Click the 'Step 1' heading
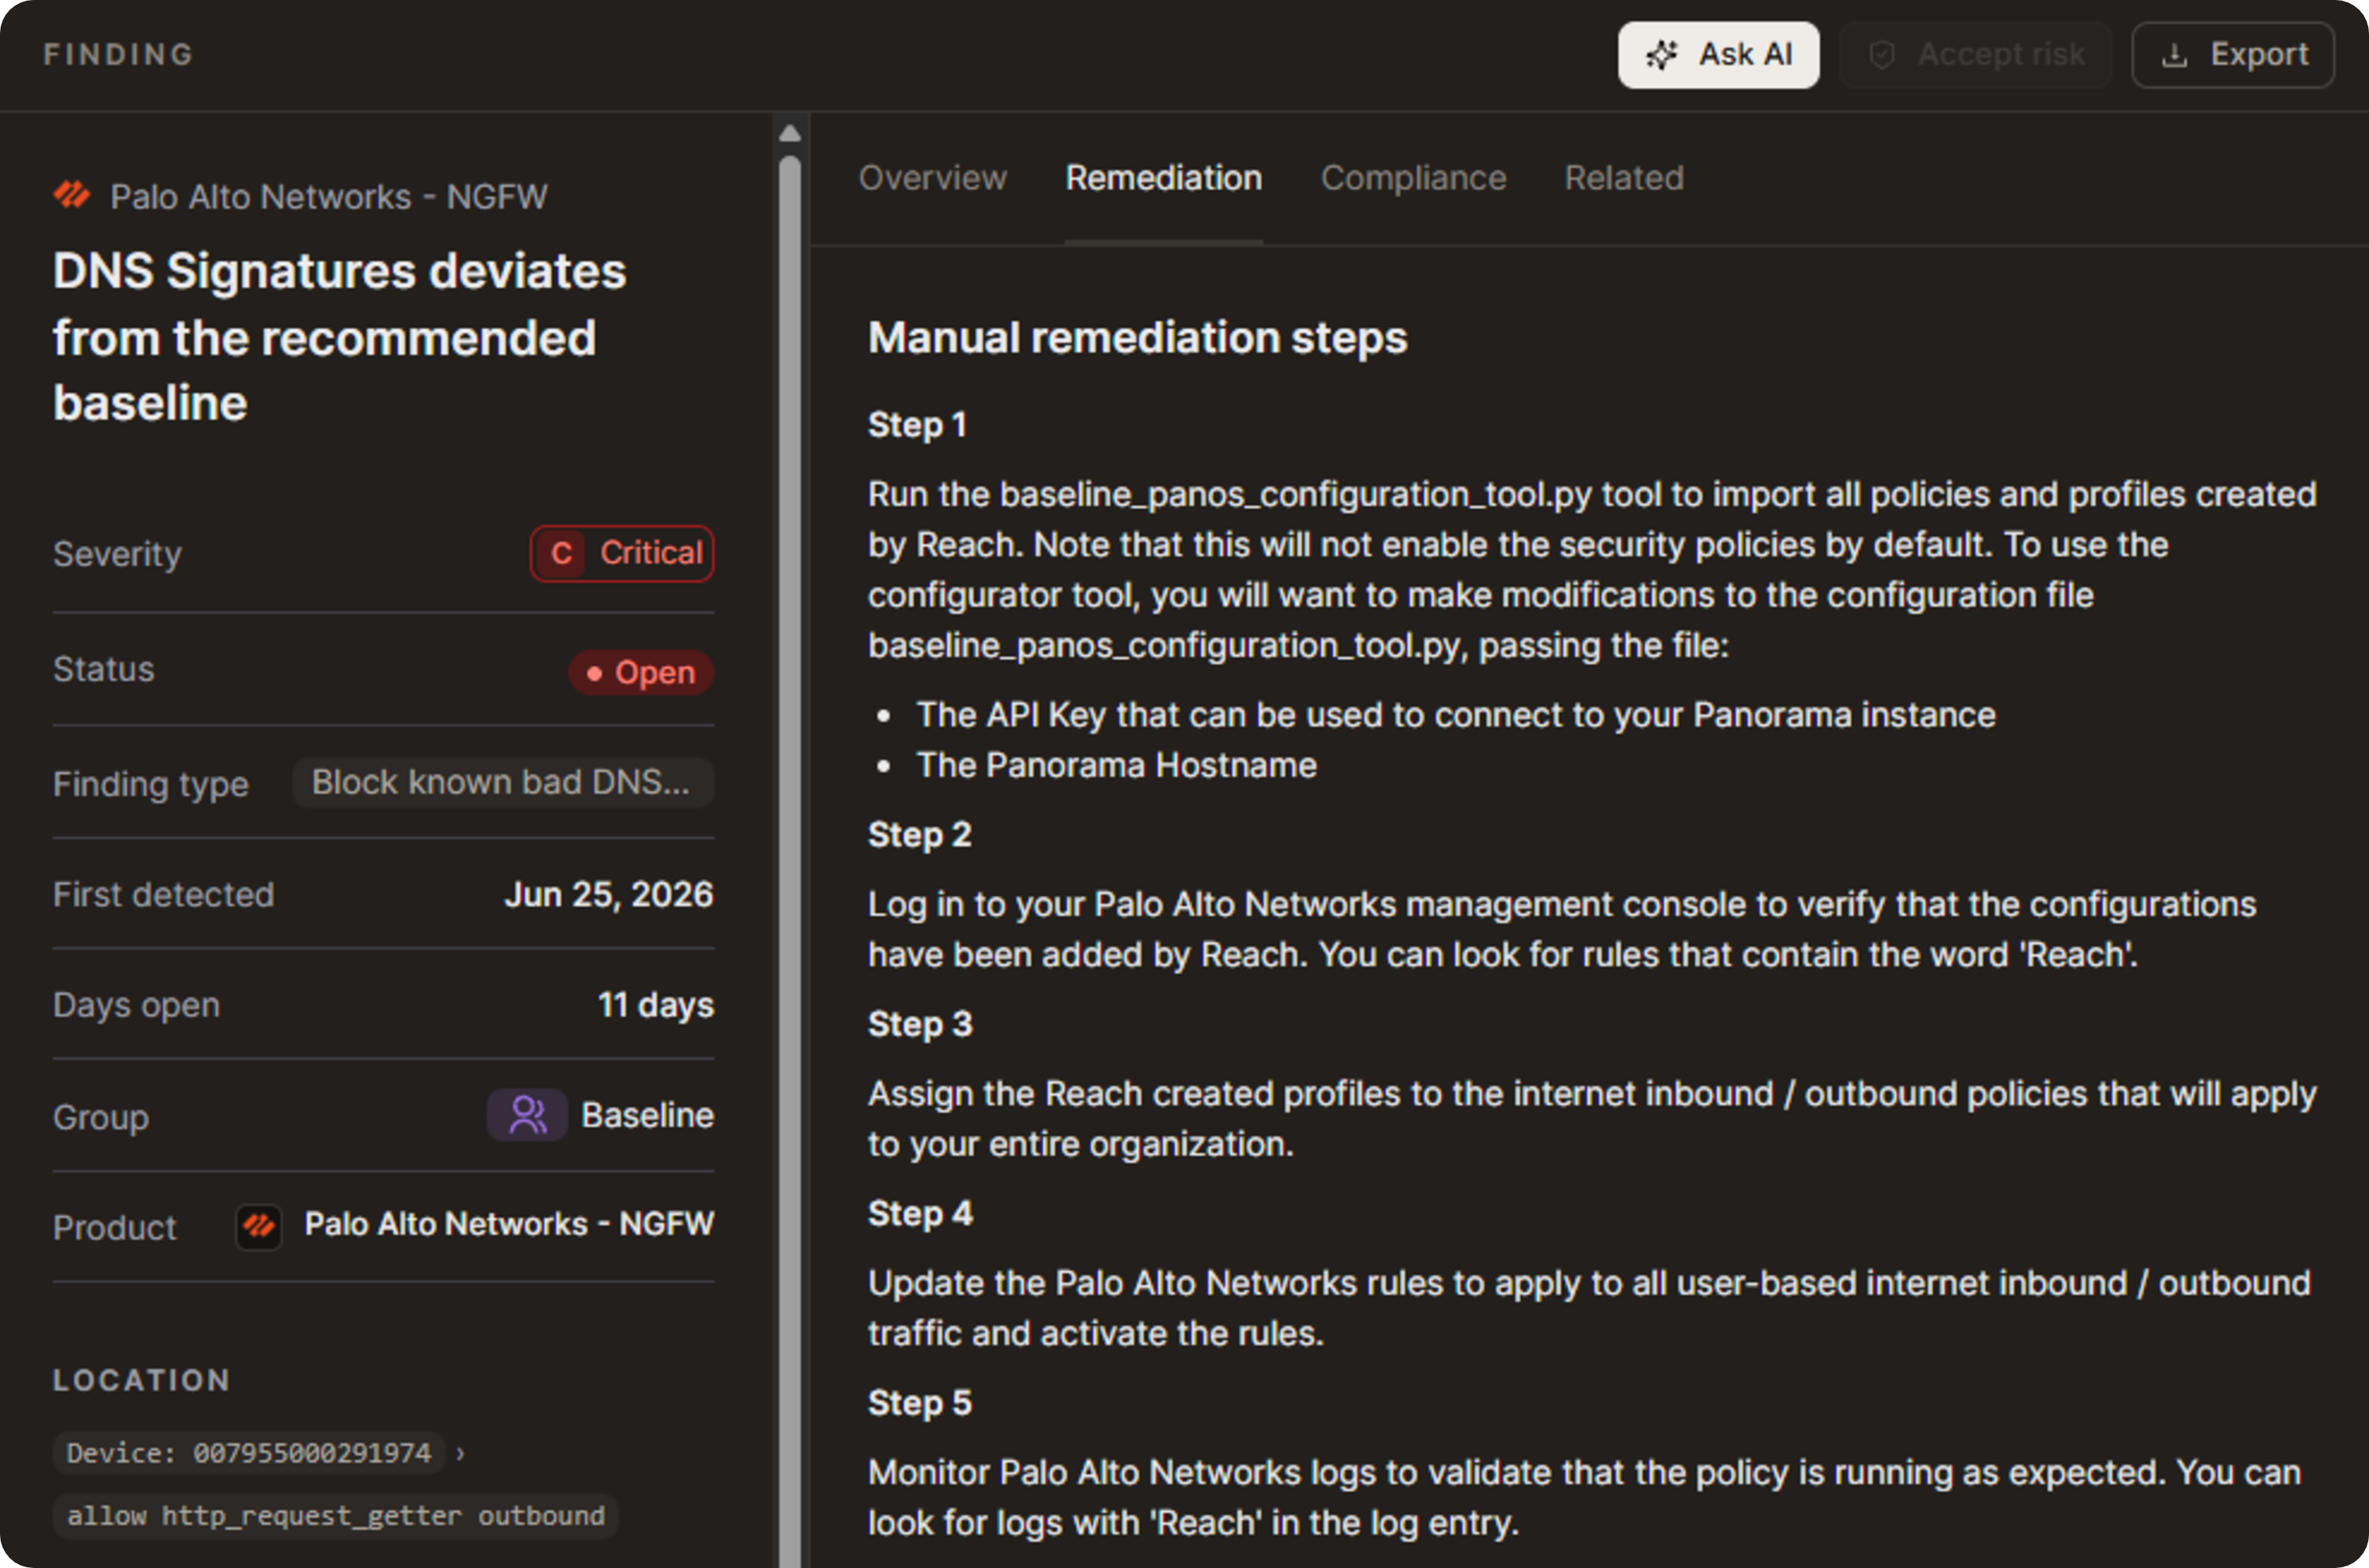 917,425
